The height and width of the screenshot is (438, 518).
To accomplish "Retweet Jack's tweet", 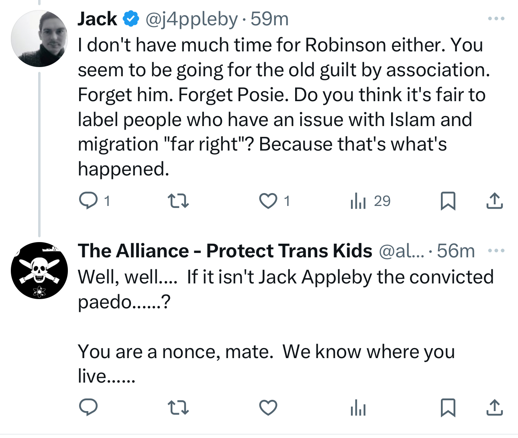I will click(x=178, y=201).
